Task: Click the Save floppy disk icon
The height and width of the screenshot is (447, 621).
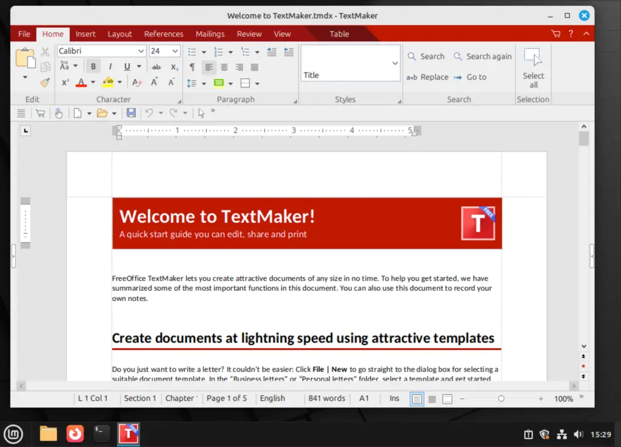Action: pyautogui.click(x=131, y=113)
